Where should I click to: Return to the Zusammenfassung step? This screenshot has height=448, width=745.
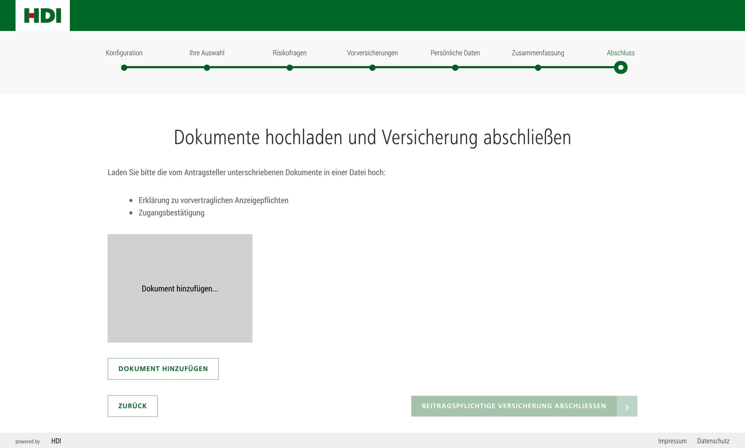point(538,53)
